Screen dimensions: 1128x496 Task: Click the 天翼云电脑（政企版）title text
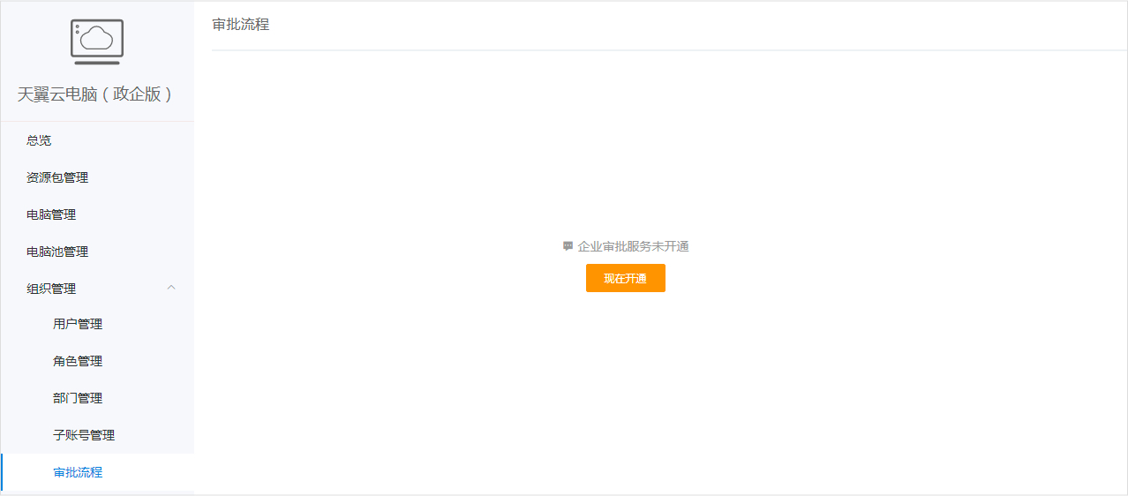click(x=96, y=94)
